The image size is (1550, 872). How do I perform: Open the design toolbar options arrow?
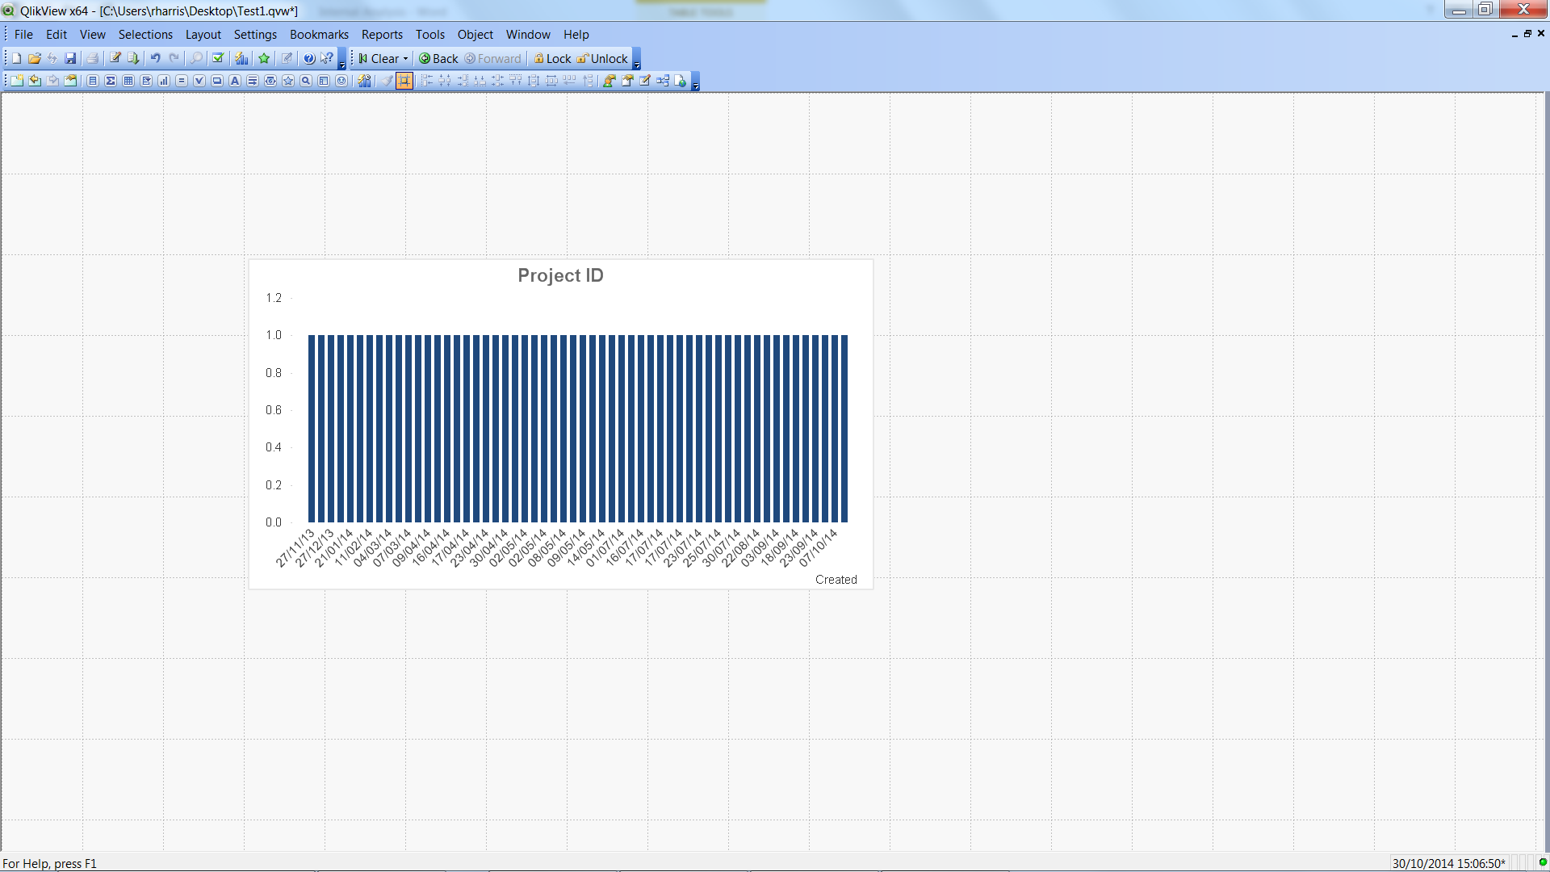tap(696, 82)
